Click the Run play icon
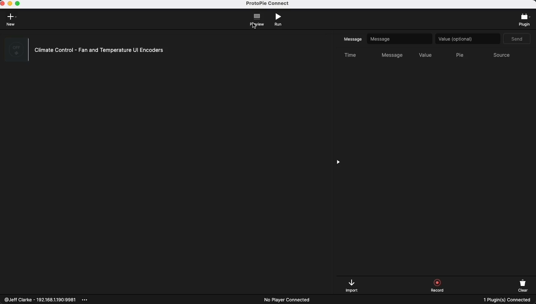Image resolution: width=536 pixels, height=304 pixels. 278,17
